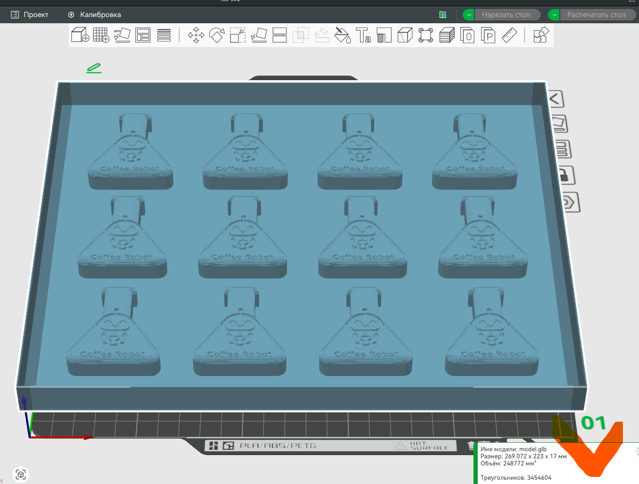The height and width of the screenshot is (484, 639).
Task: Select the Move tool with four arrows
Action: (196, 36)
